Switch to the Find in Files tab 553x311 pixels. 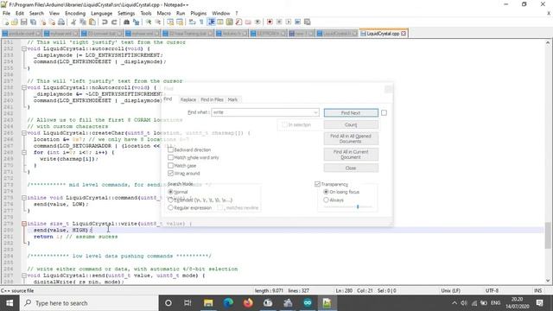coord(212,100)
